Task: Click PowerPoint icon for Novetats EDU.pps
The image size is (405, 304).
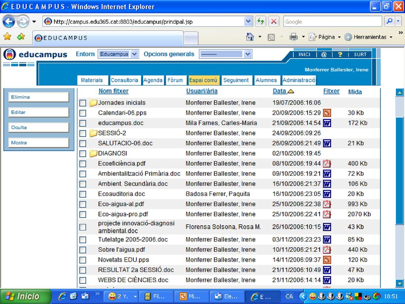Action: (x=327, y=260)
